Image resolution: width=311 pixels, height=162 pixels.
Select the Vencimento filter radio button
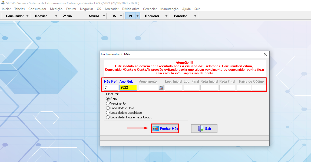coord(108,103)
